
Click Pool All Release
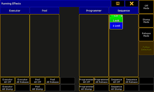pyautogui.click(x=53, y=81)
